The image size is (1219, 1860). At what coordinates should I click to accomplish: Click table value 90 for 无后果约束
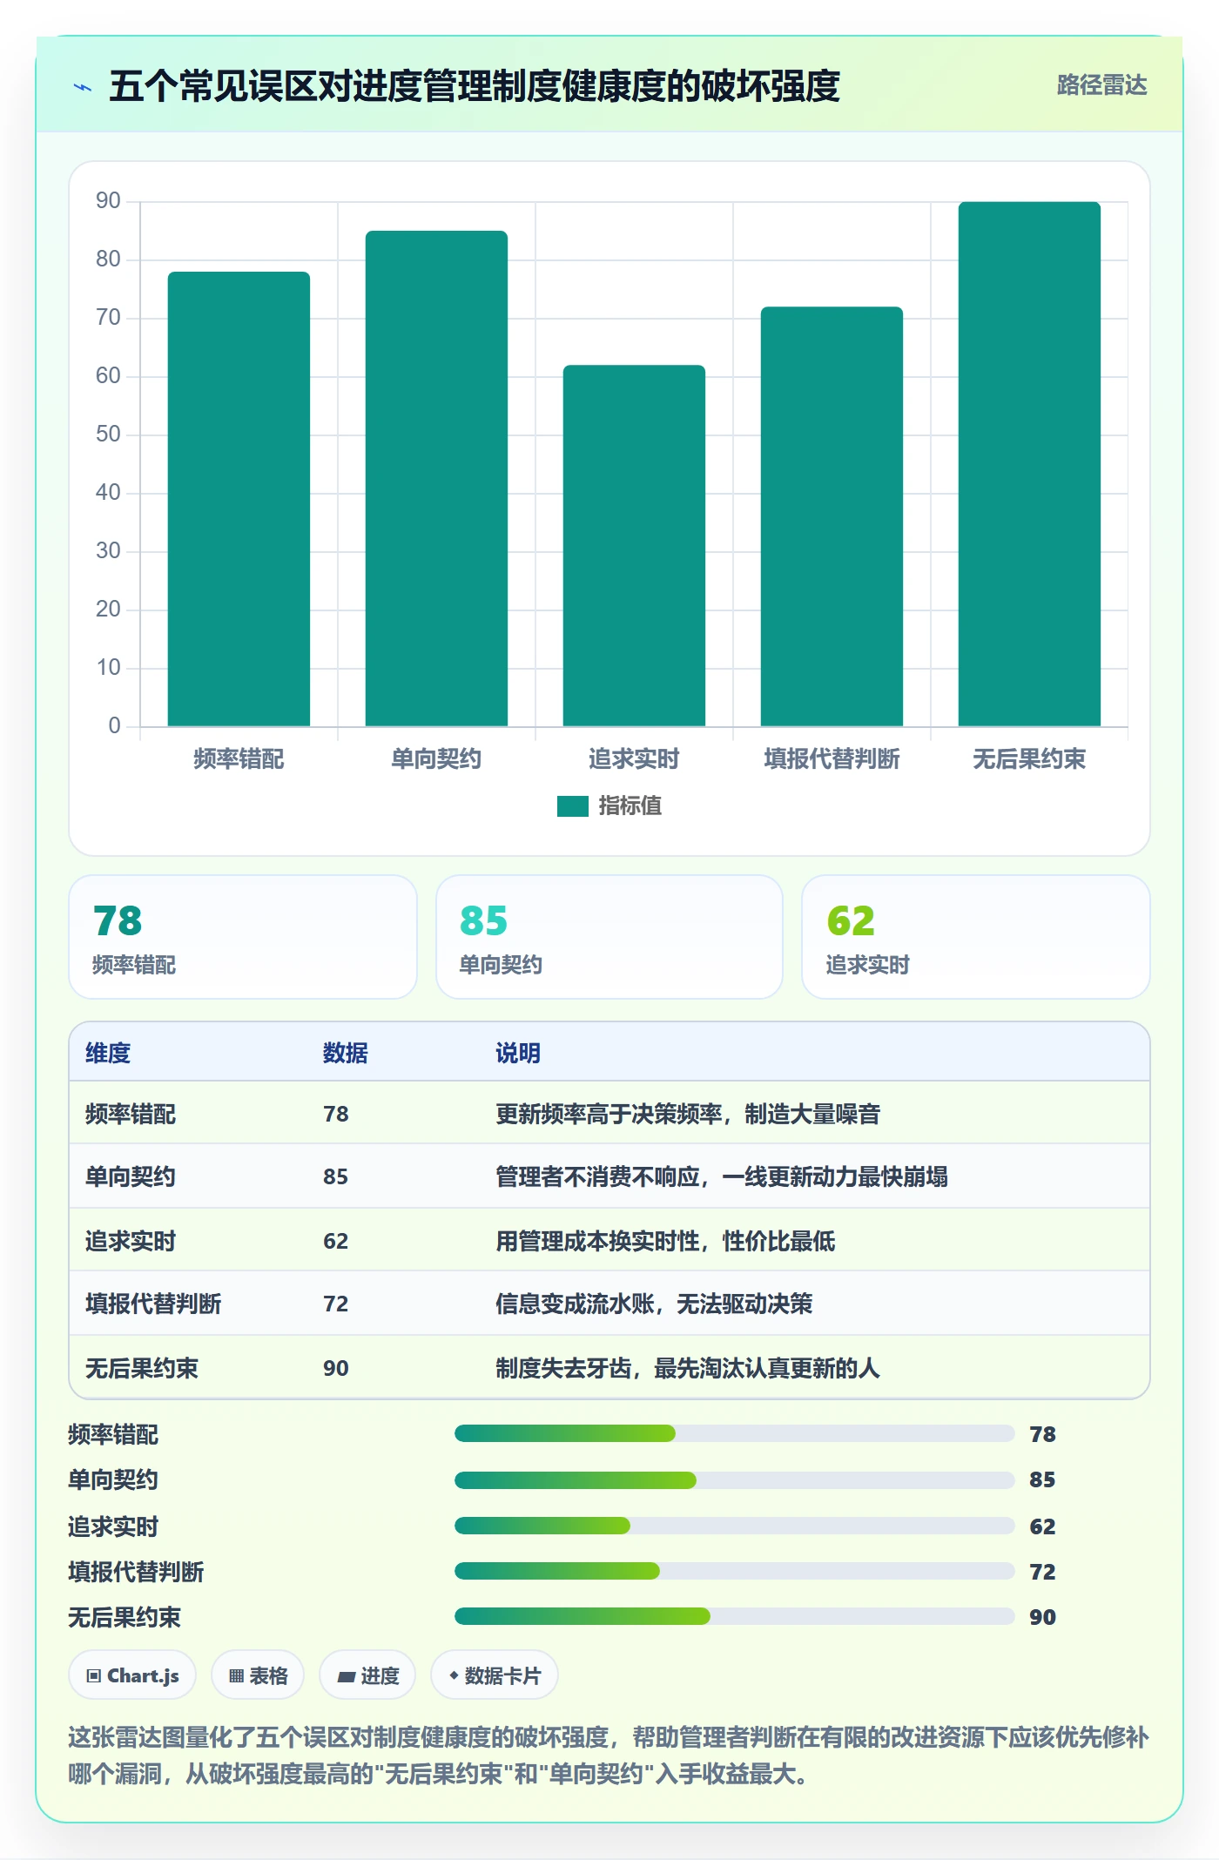[336, 1368]
